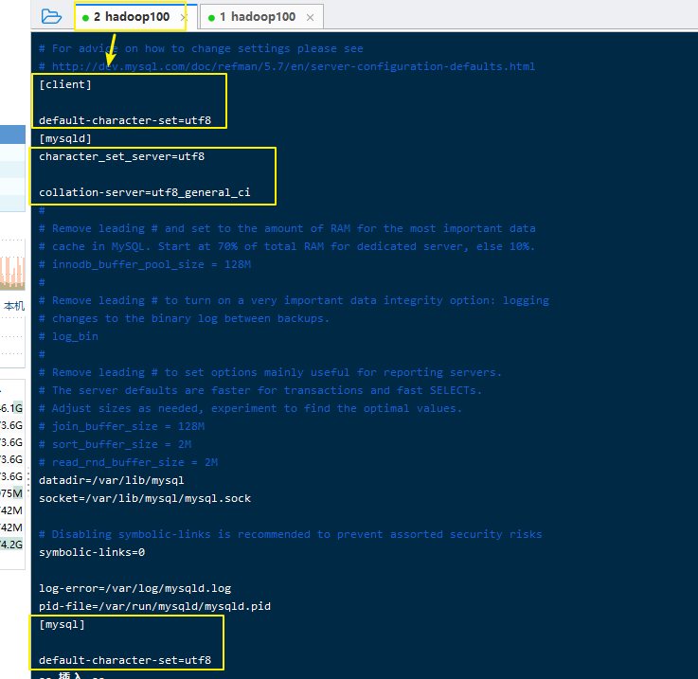The width and height of the screenshot is (698, 679).
Task: Click the '# For advice on how to change' comment
Action: point(201,48)
